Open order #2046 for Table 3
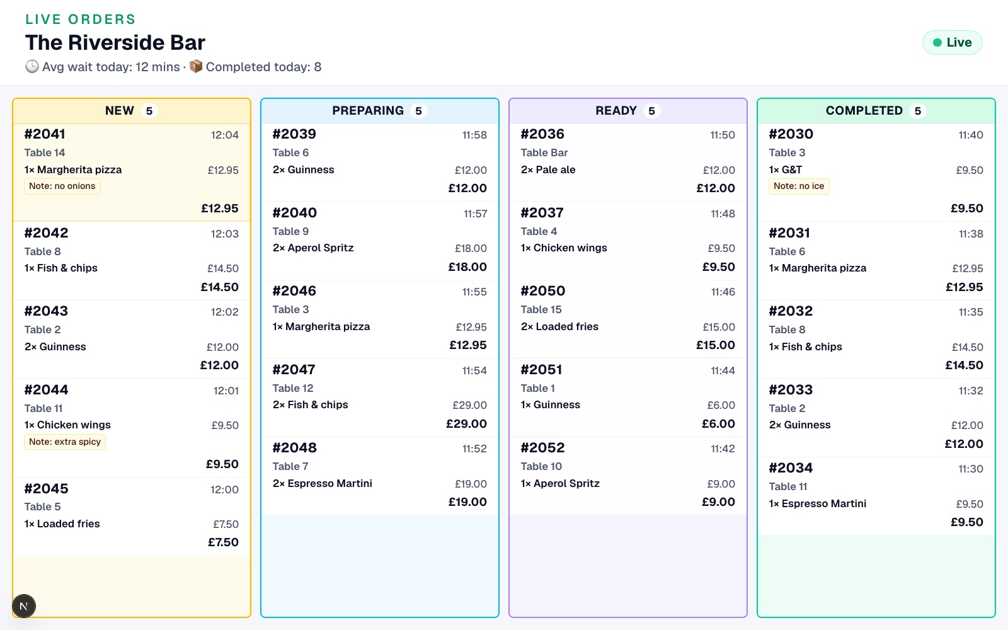Screen dimensions: 1008x630 click(x=380, y=319)
